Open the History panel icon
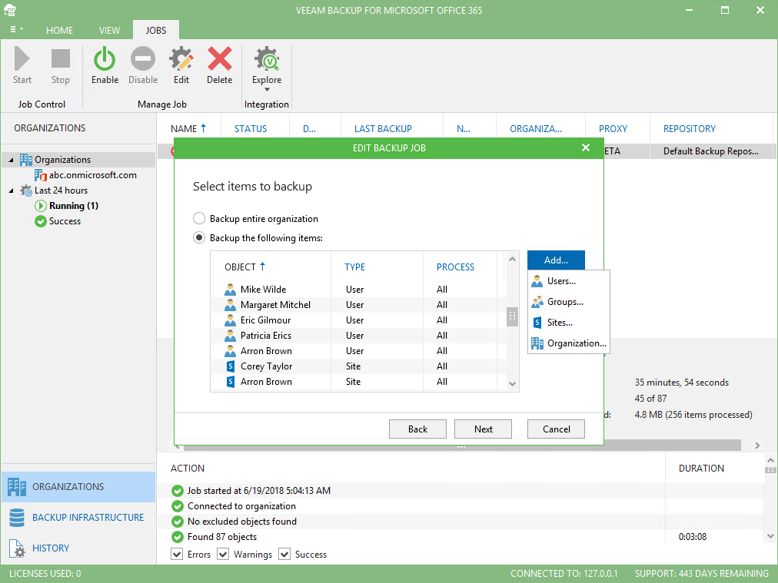The height and width of the screenshot is (583, 778). (x=17, y=548)
